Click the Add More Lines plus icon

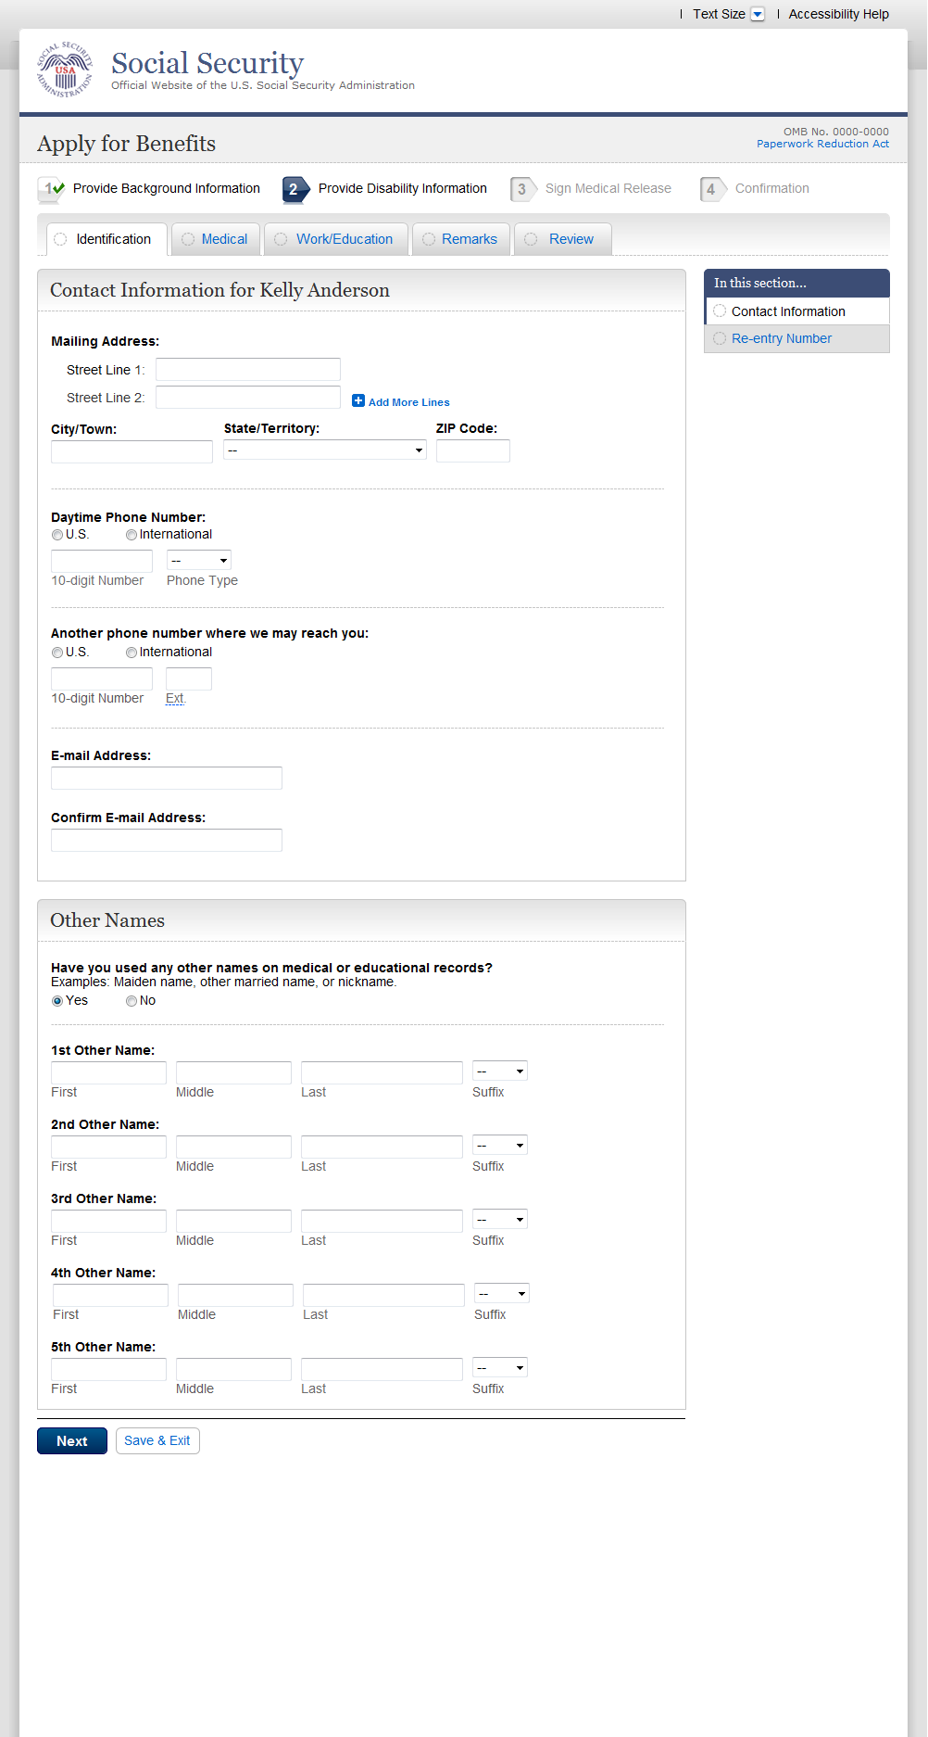[358, 400]
